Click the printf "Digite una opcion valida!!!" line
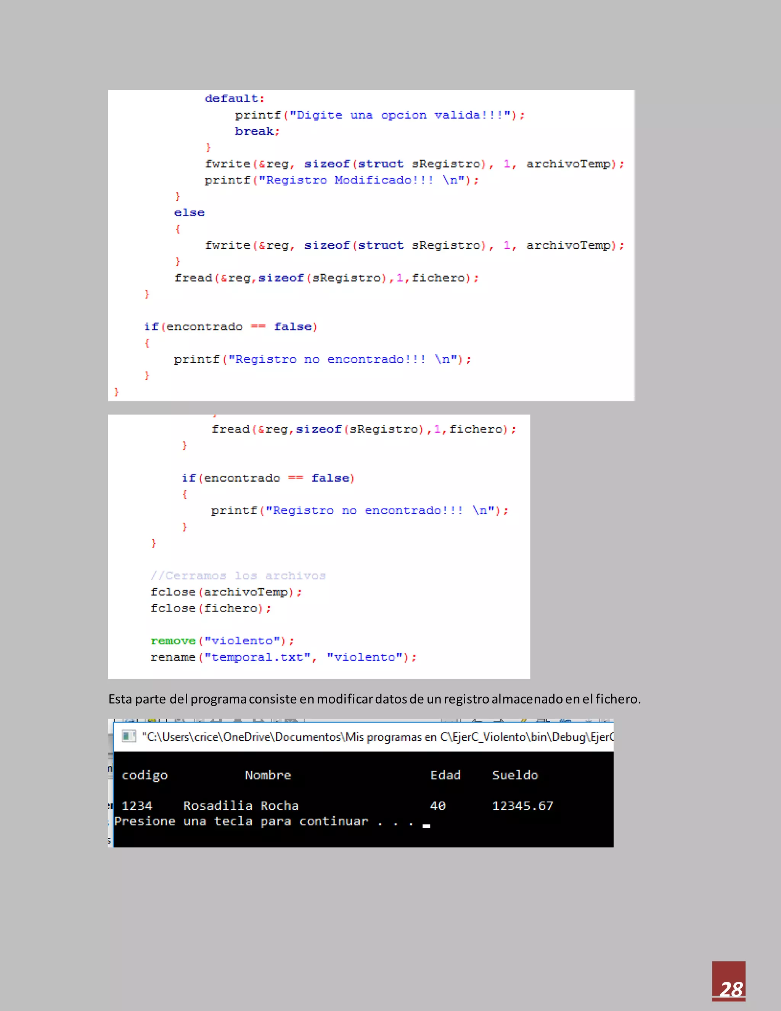781x1011 pixels. (x=380, y=115)
